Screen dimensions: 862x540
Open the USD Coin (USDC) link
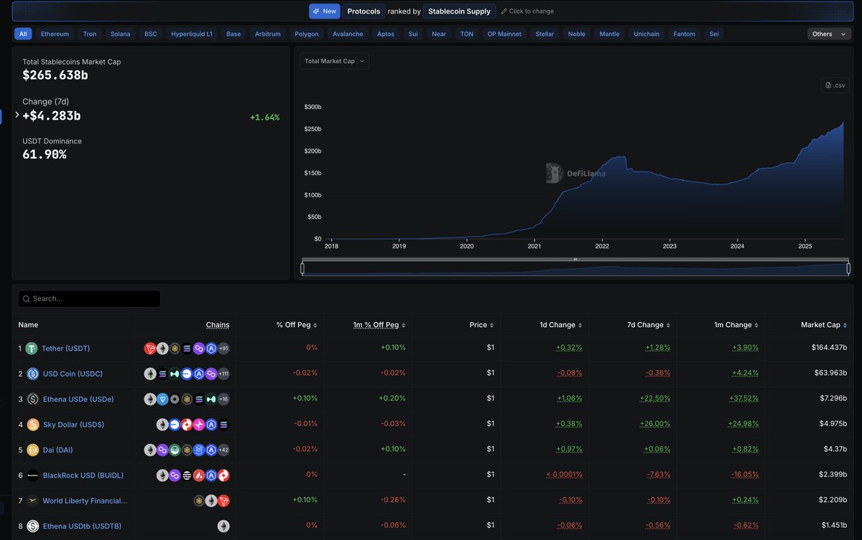click(72, 374)
